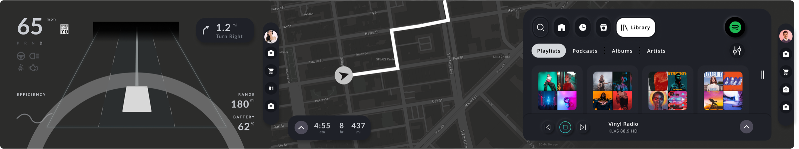799x149 pixels.
Task: Select gear R in the gear indicator
Action: coord(26,43)
